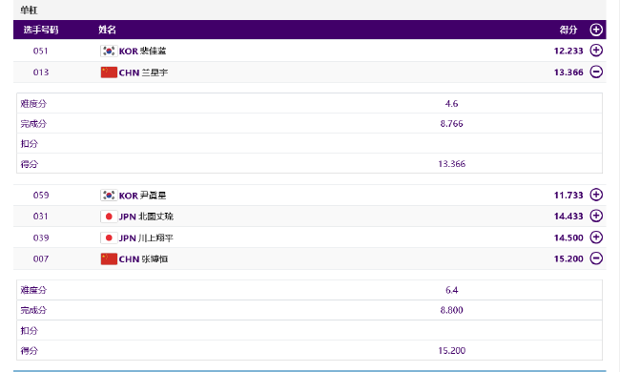Click the 14.500 score for athlete 039
Viewport: 620px width, 372px height.
click(x=568, y=238)
